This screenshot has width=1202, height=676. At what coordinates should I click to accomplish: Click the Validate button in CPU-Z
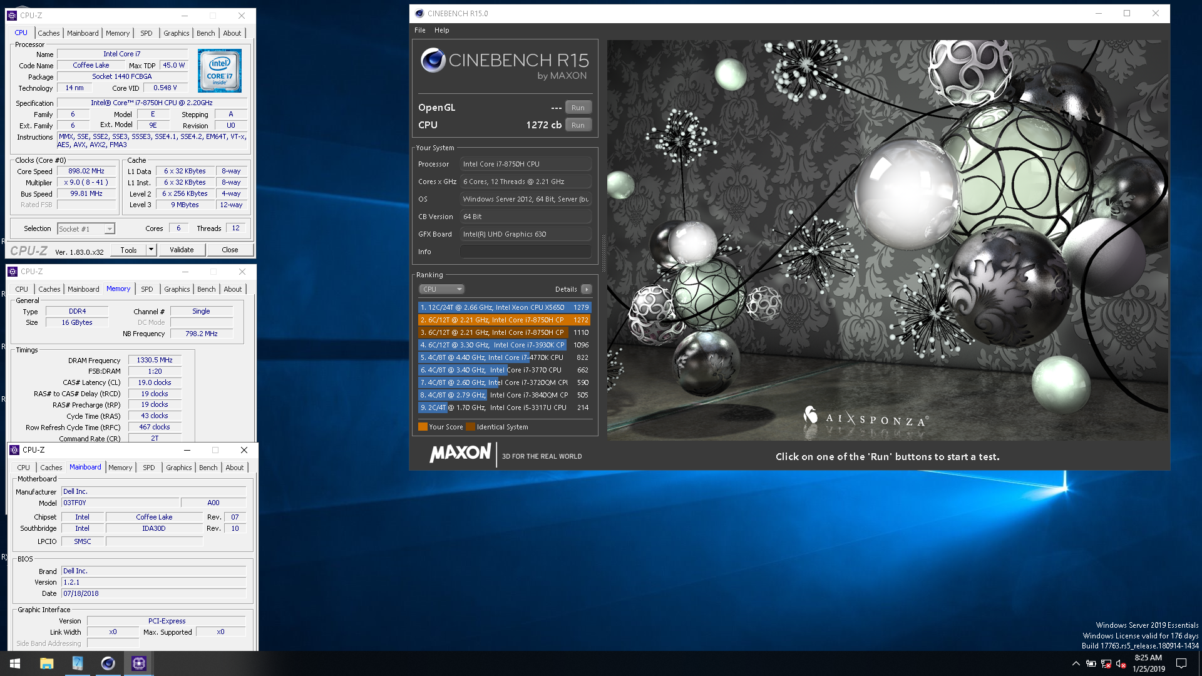click(x=182, y=250)
